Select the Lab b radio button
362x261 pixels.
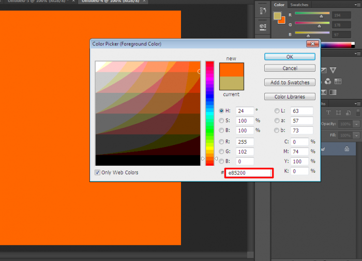coord(277,130)
